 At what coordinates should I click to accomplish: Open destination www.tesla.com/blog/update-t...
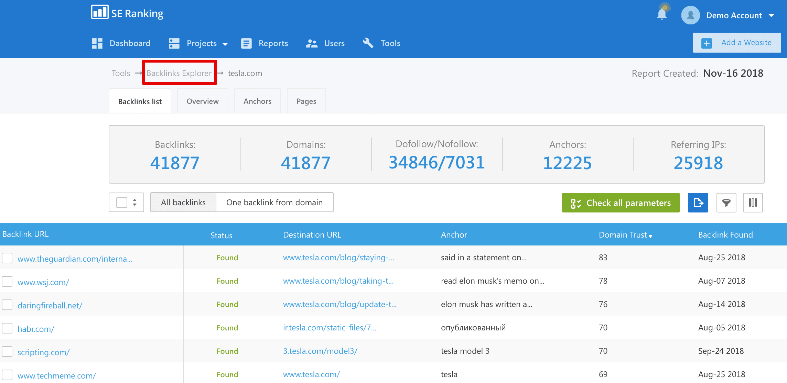click(339, 304)
